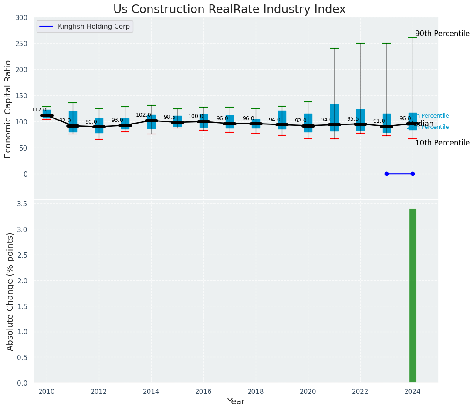Viewport: 474px width, 410px height.
Task: Select the blue Kingfish data point at 2024
Action: tap(413, 174)
